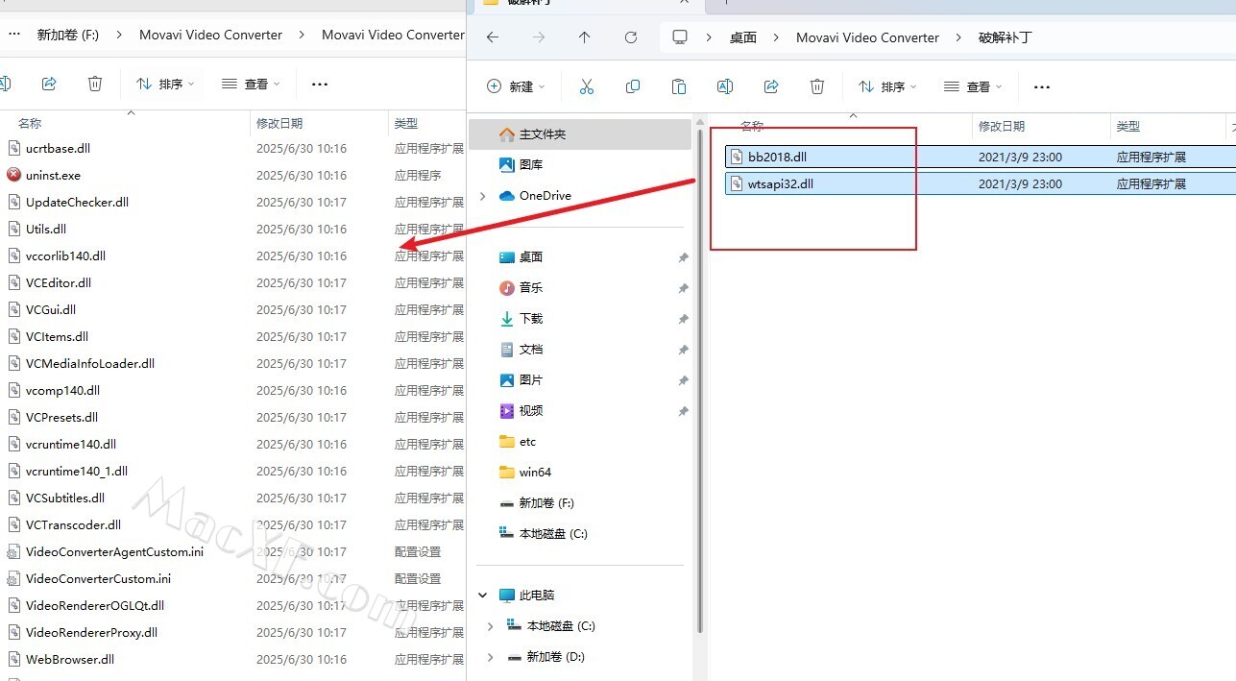Open the 新建 dropdown
Image resolution: width=1236 pixels, height=681 pixels.
pyautogui.click(x=516, y=86)
